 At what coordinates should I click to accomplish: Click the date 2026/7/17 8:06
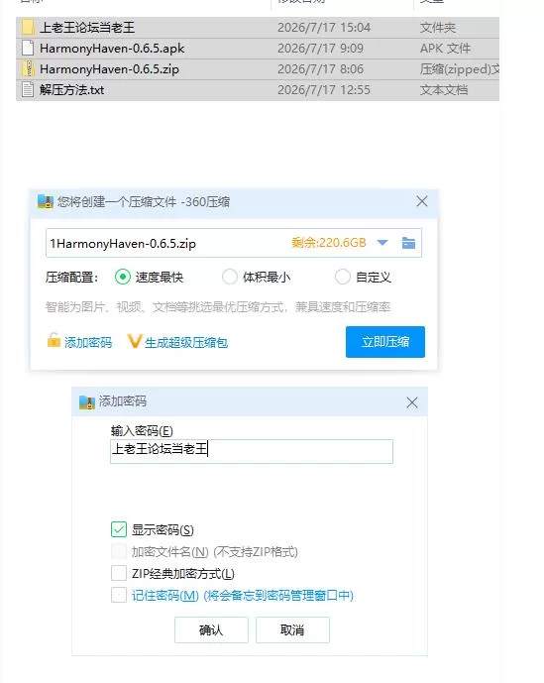pyautogui.click(x=321, y=69)
